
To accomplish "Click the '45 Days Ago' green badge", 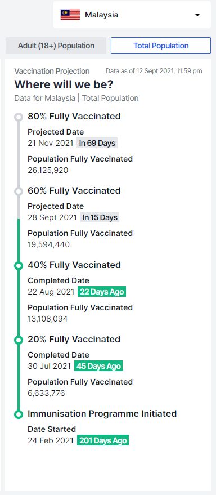I will coord(98,366).
